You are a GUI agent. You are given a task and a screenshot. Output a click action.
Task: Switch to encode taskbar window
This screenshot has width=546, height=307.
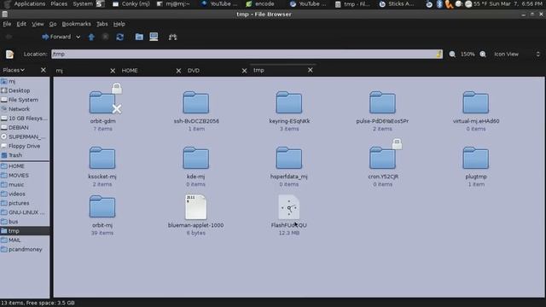tap(260, 3)
